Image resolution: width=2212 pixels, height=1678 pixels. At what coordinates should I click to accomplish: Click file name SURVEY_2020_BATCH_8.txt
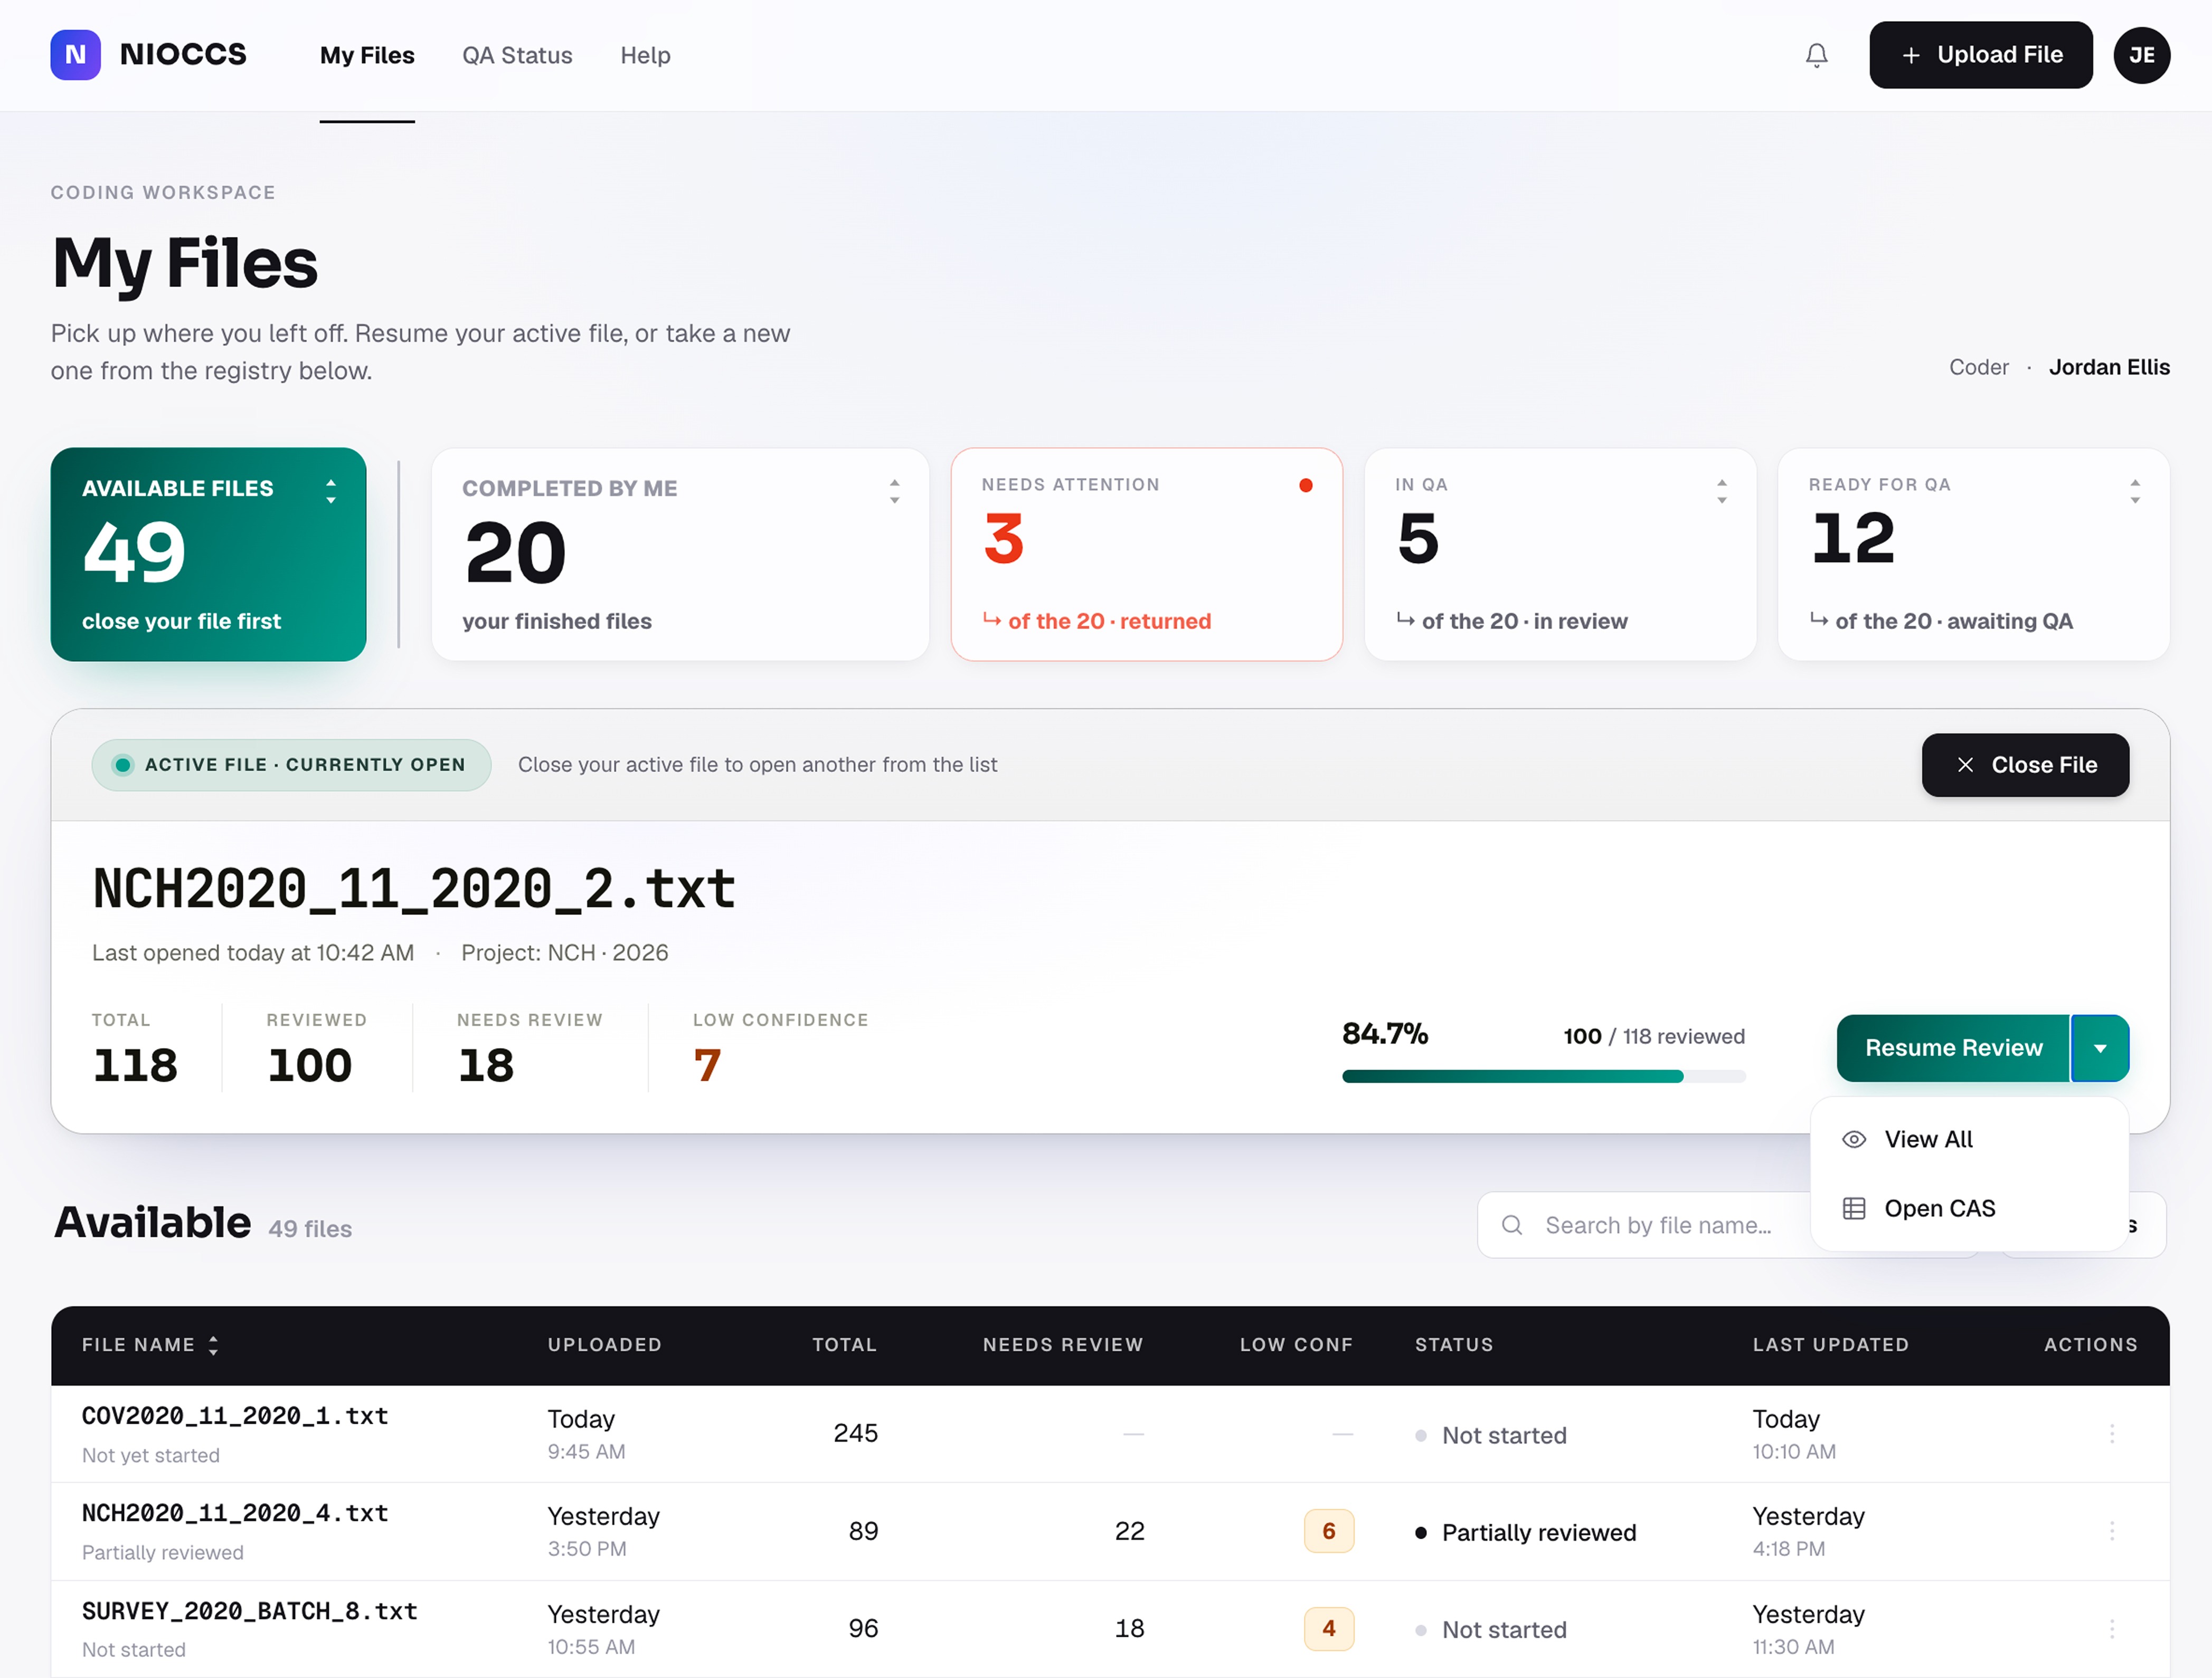[x=250, y=1611]
